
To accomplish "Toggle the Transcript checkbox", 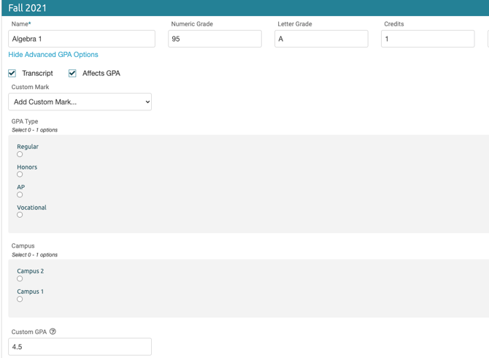I will 12,73.
